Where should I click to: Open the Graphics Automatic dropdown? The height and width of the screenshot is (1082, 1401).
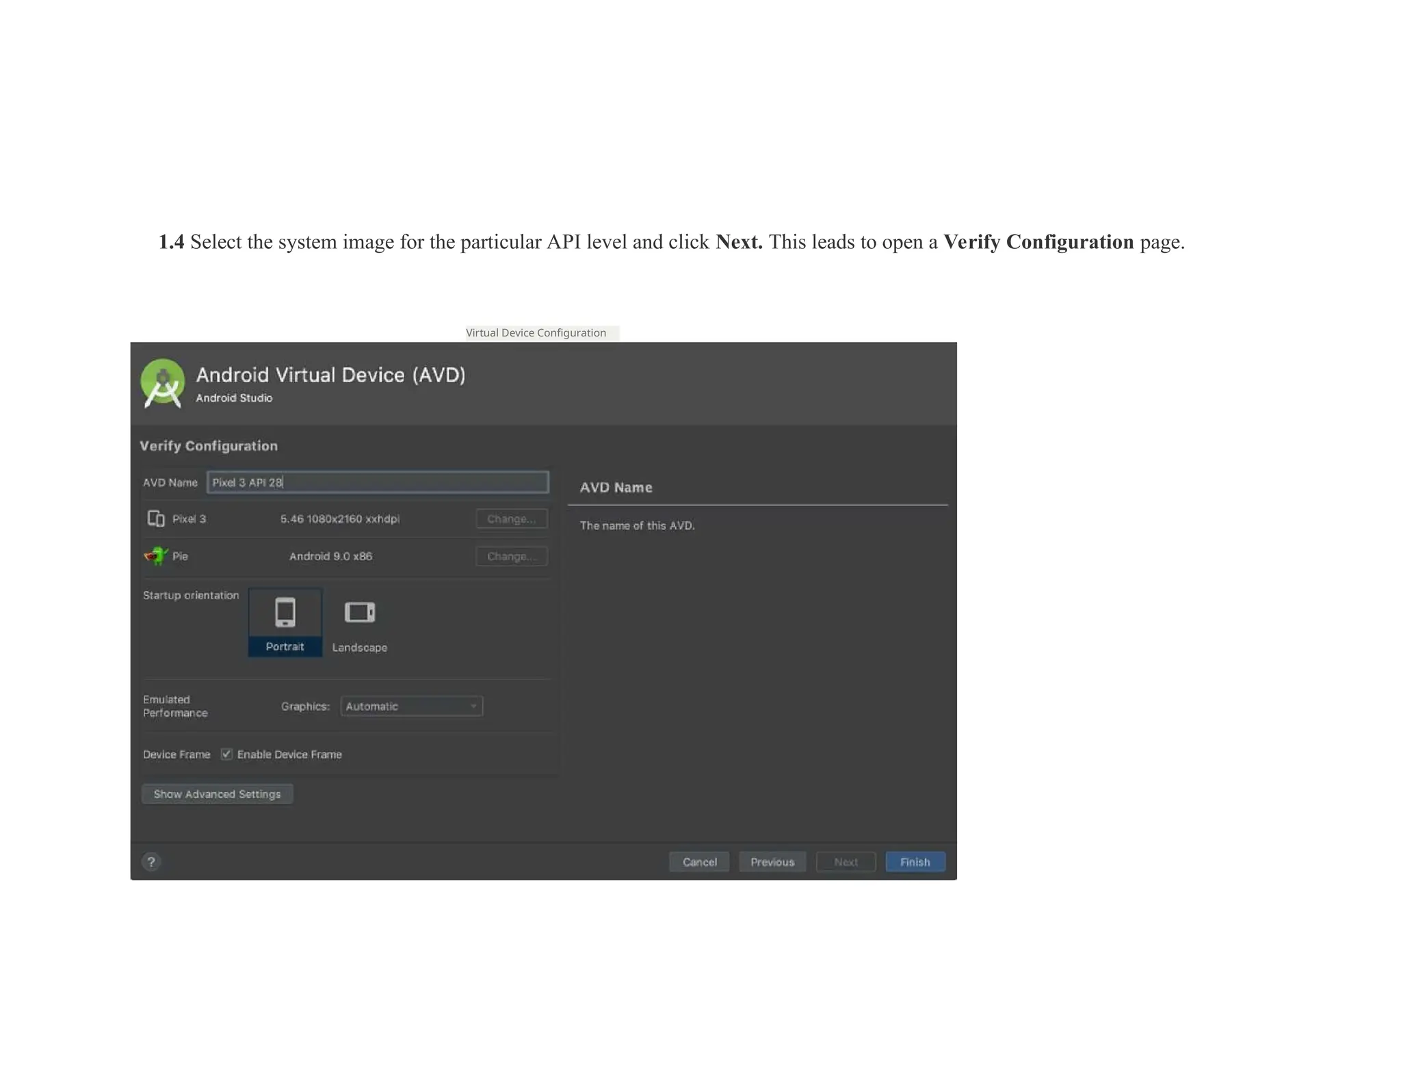[412, 706]
